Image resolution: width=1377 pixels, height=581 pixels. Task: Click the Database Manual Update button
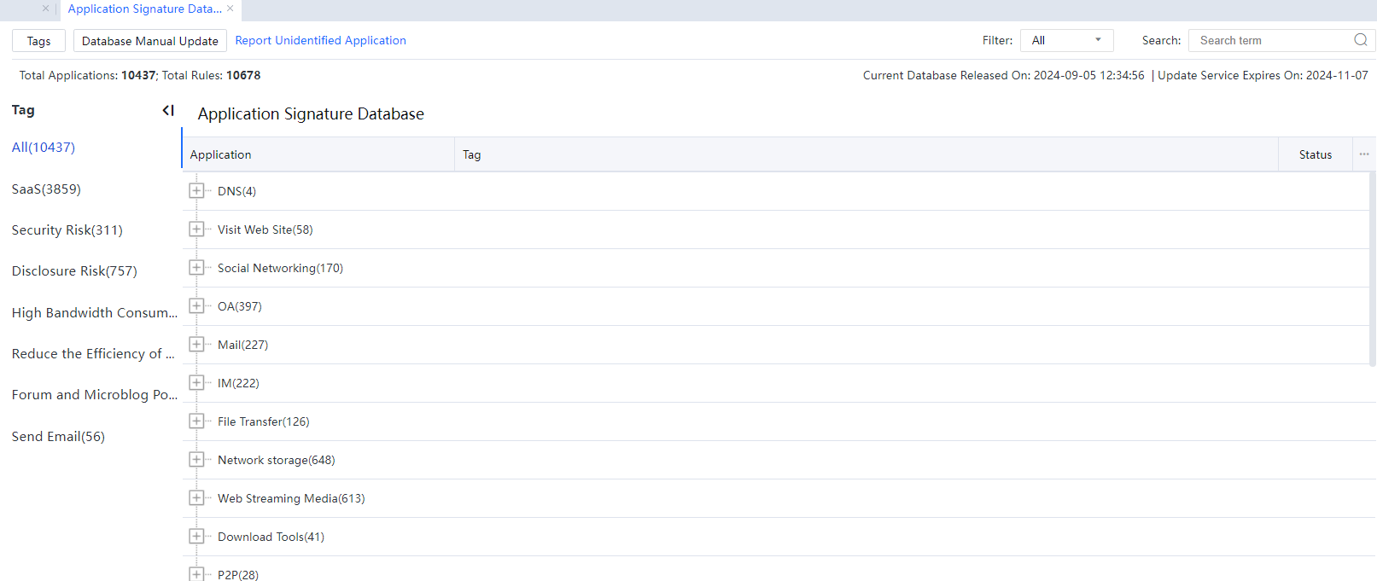pos(150,41)
